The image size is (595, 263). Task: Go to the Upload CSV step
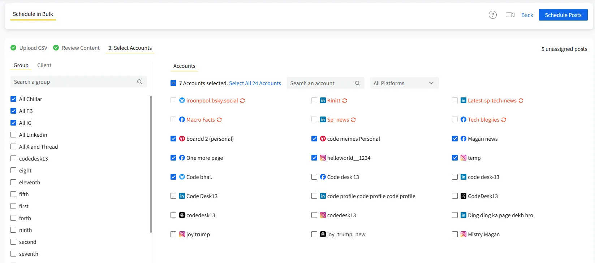click(33, 48)
